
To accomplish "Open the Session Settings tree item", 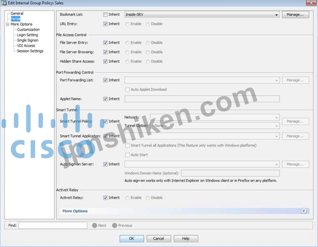I will click(30, 51).
